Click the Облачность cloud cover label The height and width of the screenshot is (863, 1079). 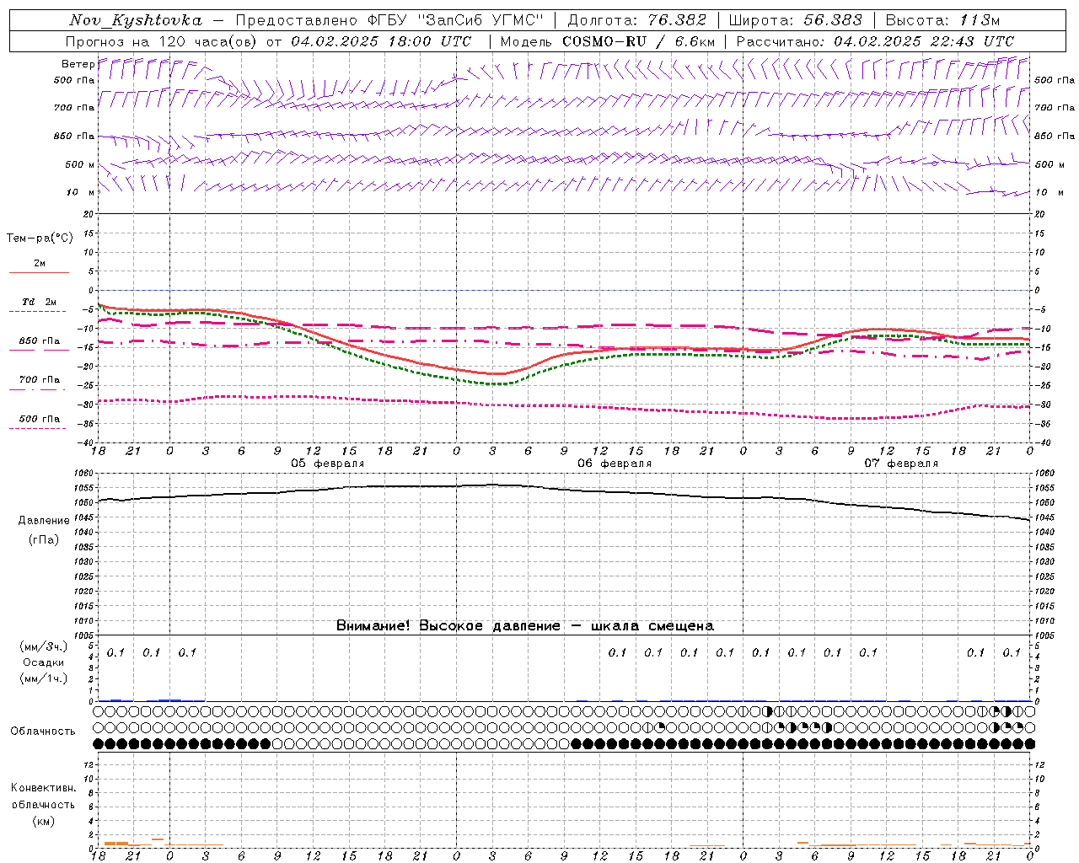pos(43,731)
